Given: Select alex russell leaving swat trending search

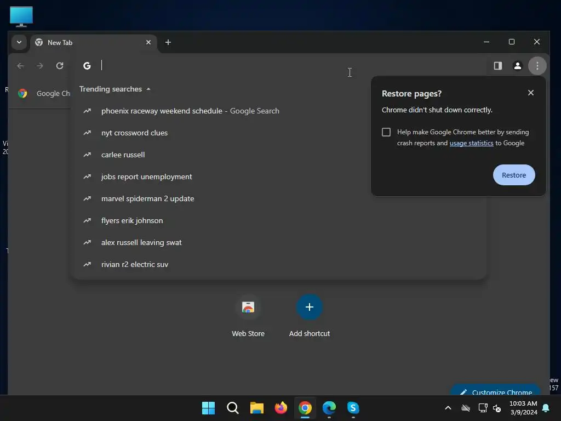Looking at the screenshot, I should click(x=279, y=242).
